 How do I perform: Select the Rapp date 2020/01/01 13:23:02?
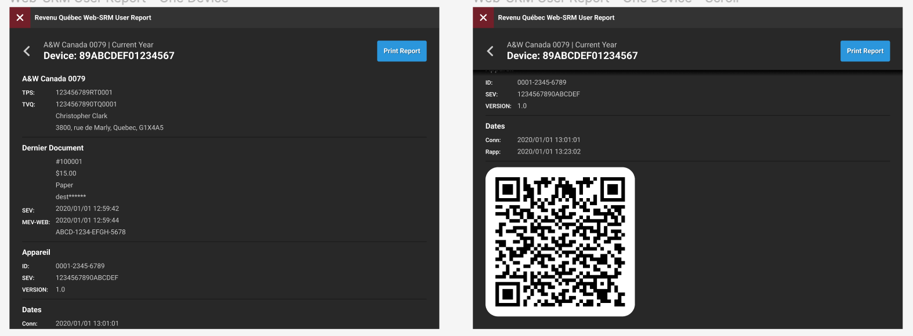pyautogui.click(x=549, y=152)
